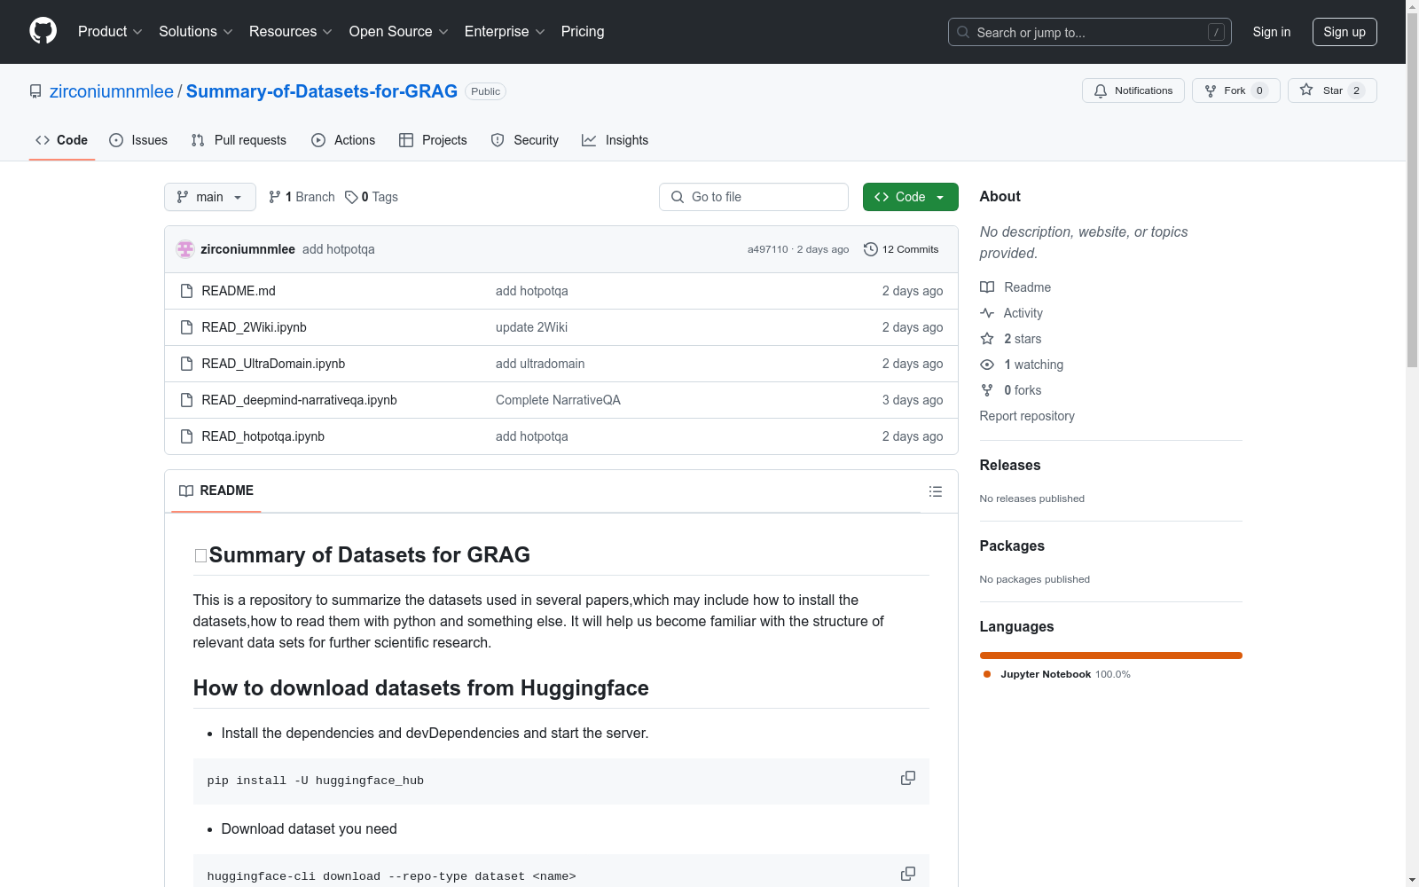1419x887 pixels.
Task: Open the main branch switcher dropdown
Action: click(210, 197)
